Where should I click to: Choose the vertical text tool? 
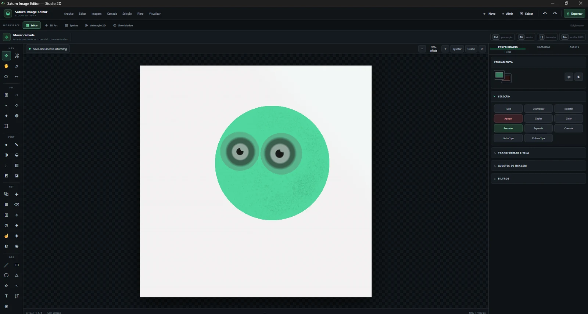click(x=17, y=296)
